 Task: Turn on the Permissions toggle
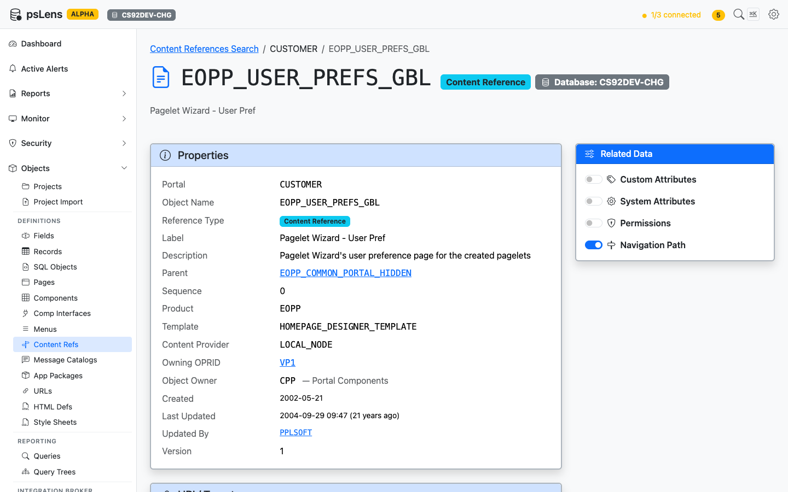tap(594, 223)
